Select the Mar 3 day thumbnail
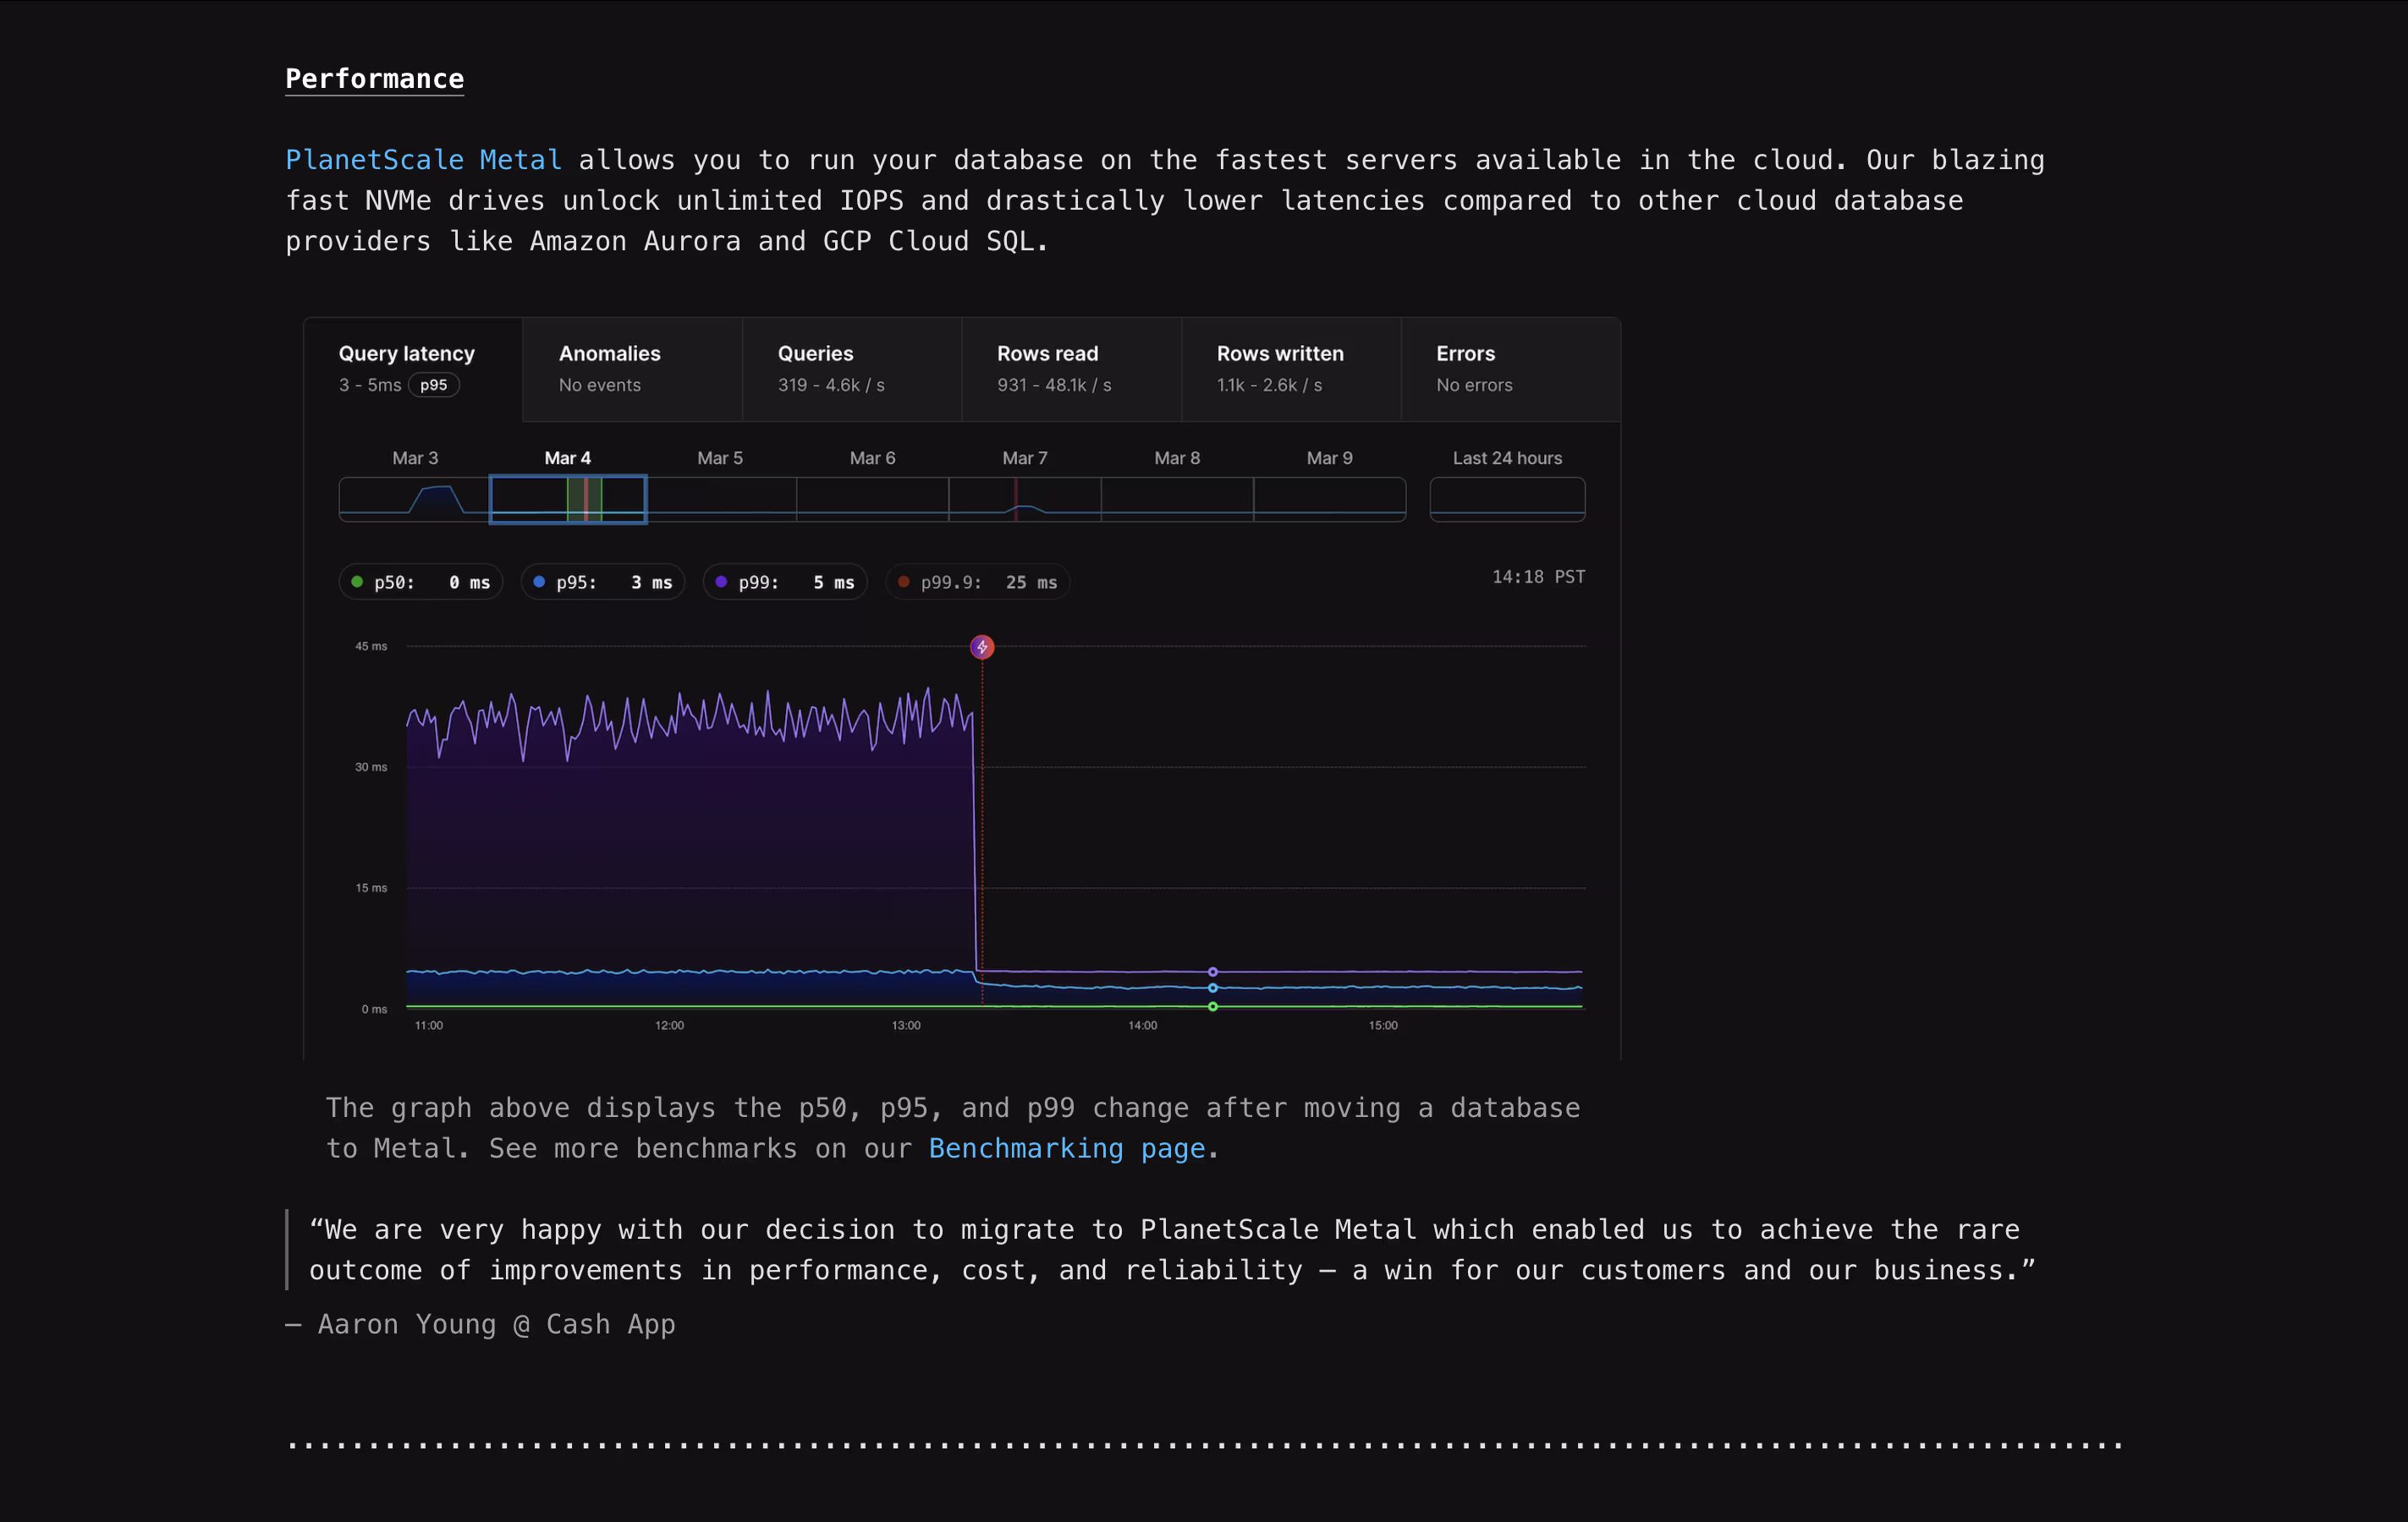2408x1522 pixels. pos(414,499)
